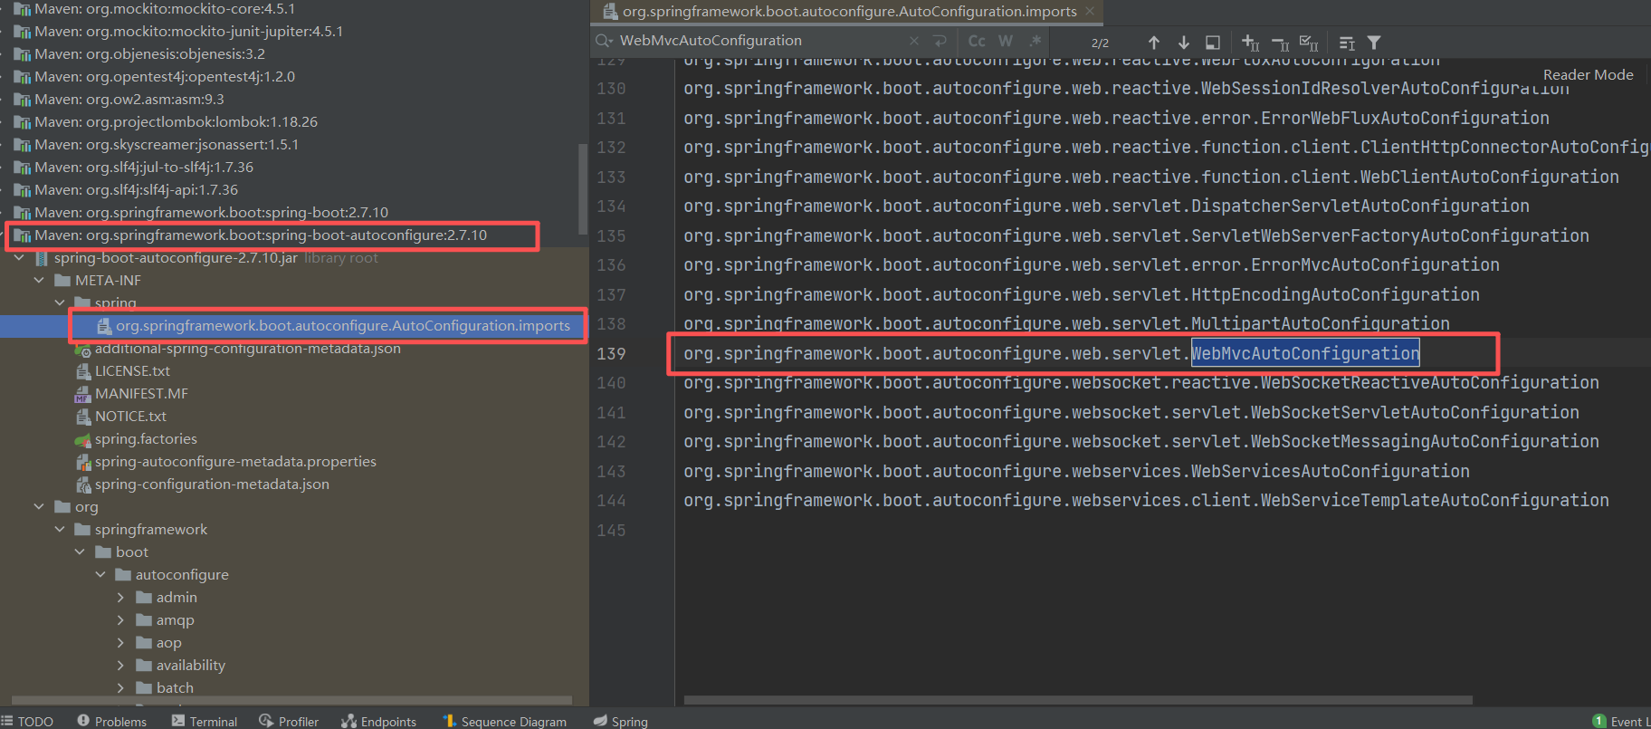Expand the availability folder
1651x729 pixels.
click(x=121, y=666)
